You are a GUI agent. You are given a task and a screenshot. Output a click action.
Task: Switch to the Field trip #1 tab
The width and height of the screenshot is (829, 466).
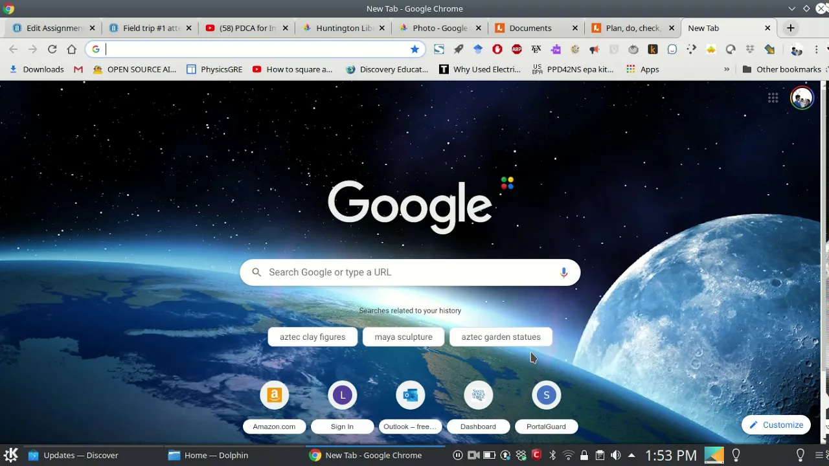(x=152, y=28)
